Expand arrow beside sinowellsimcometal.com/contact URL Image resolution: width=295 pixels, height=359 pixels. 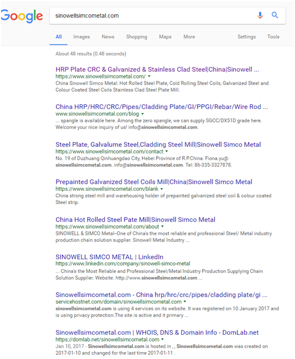tap(167, 151)
